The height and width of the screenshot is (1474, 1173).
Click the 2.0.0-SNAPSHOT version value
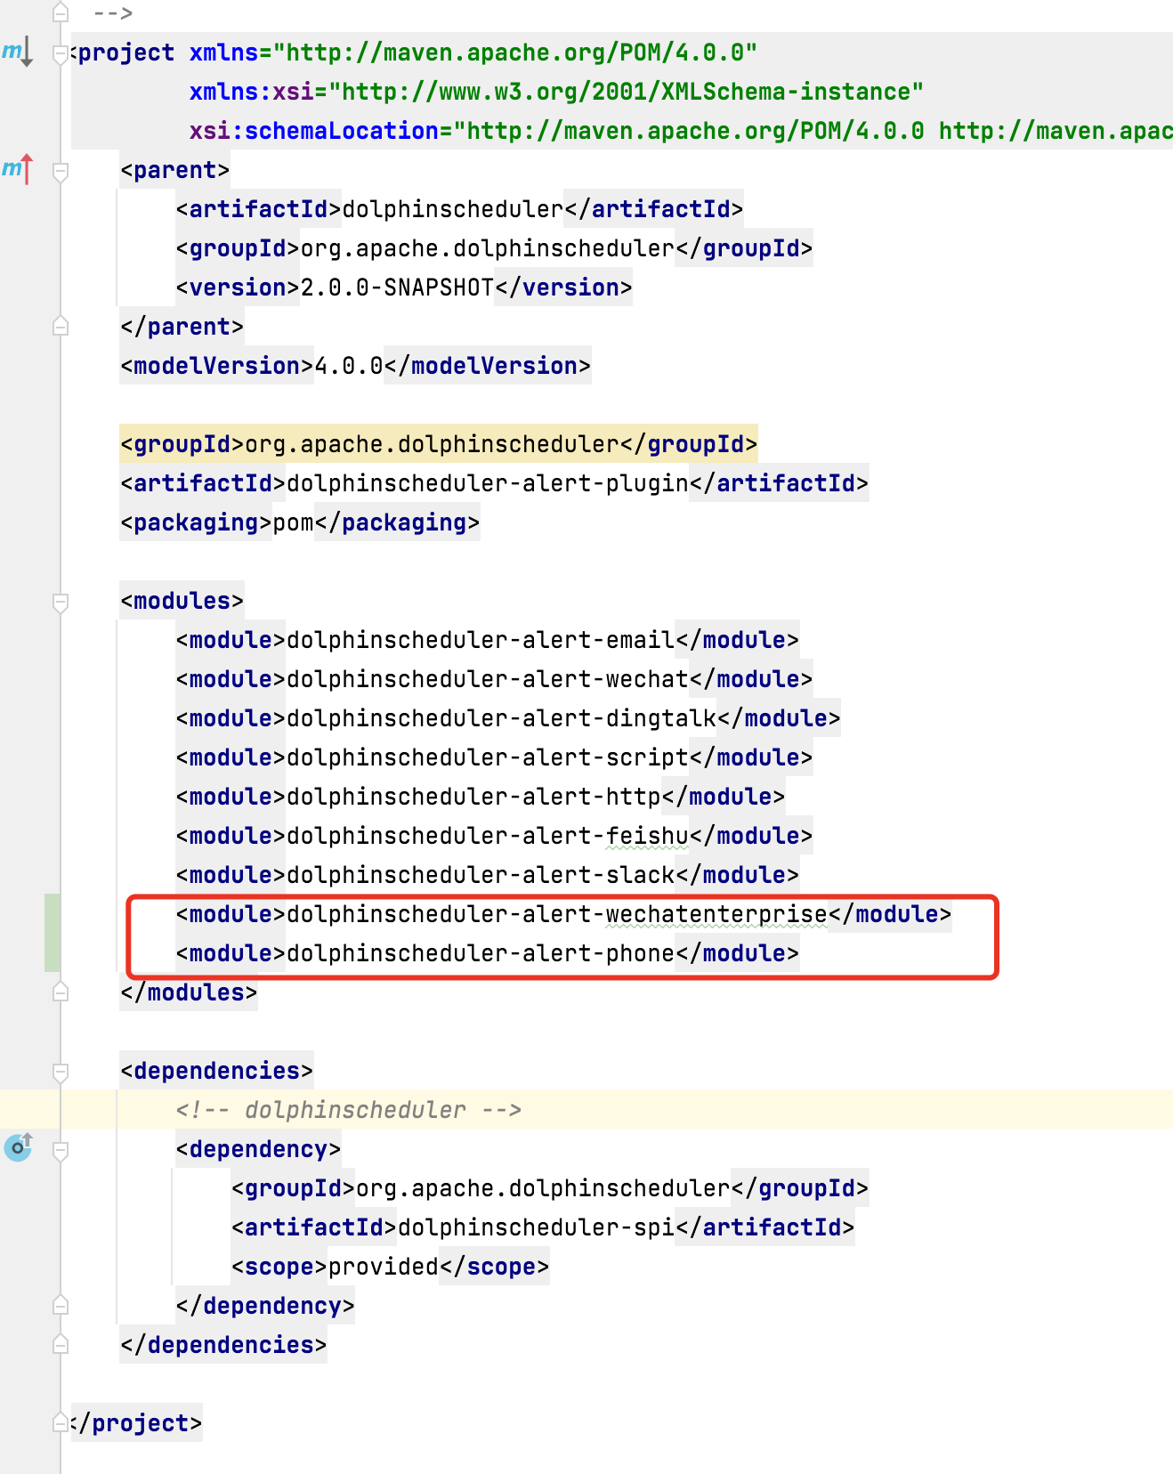tap(397, 288)
